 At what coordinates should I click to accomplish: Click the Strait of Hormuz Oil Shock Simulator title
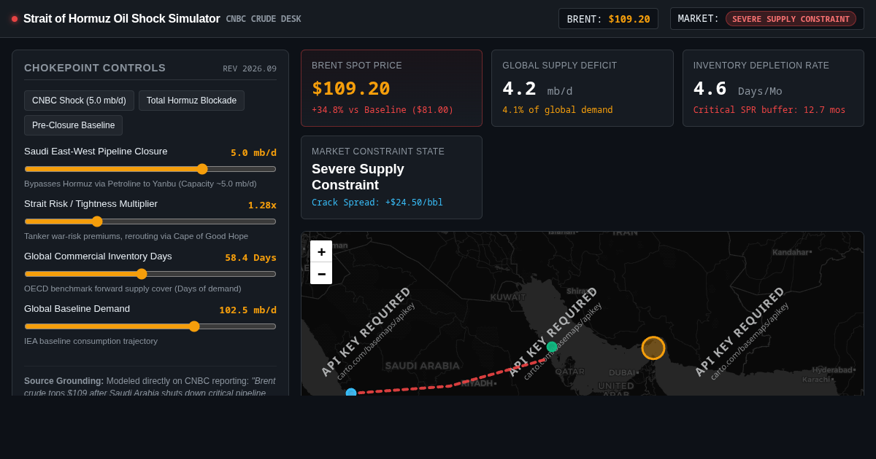121,19
